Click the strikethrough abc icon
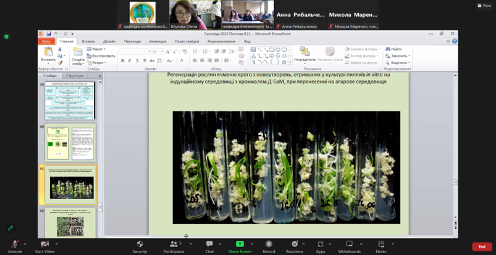 [x=152, y=61]
